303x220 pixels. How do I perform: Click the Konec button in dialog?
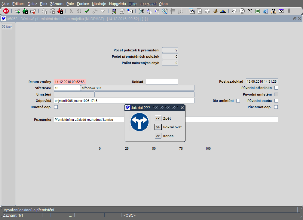[x=158, y=136]
